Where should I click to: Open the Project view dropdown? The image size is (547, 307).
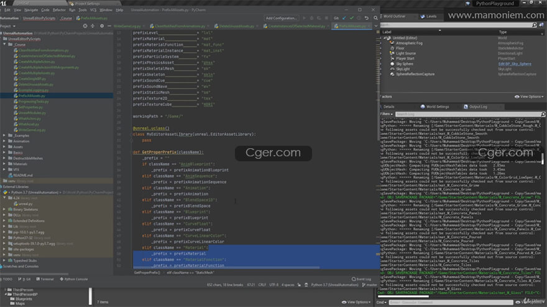[x=7, y=26]
